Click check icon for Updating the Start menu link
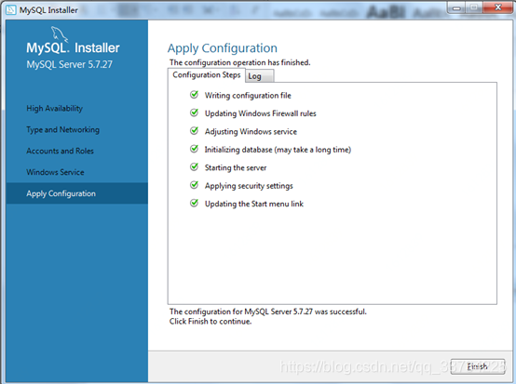The width and height of the screenshot is (516, 384). pyautogui.click(x=194, y=204)
